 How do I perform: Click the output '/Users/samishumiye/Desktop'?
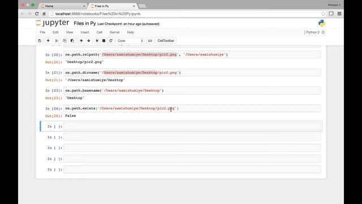click(95, 80)
